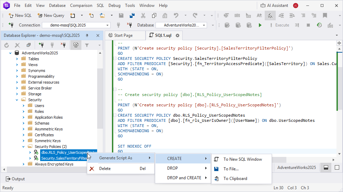Open the Database menu
343x192 pixels.
(x=57, y=6)
